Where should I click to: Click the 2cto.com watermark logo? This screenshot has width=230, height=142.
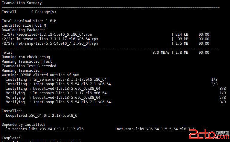point(209,134)
